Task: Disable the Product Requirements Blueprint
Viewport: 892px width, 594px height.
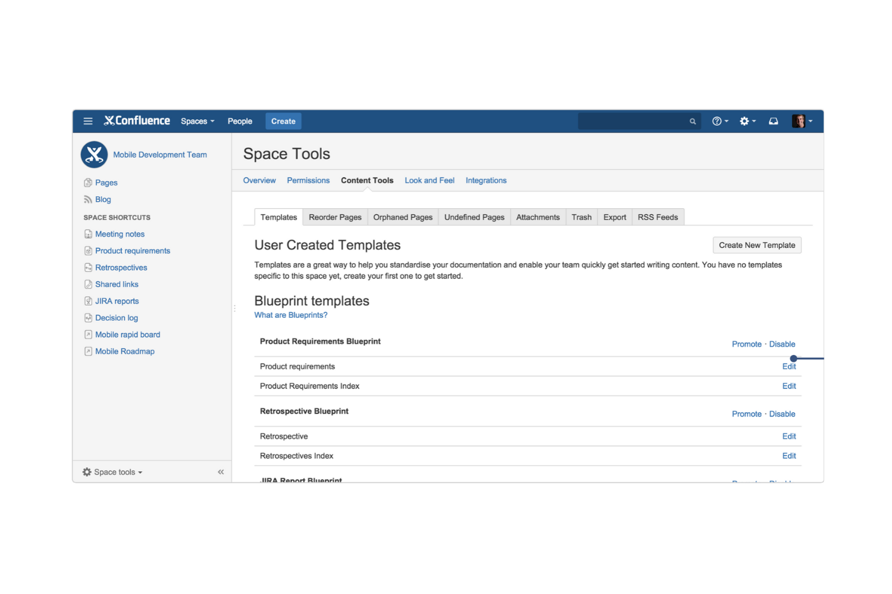Action: click(782, 344)
